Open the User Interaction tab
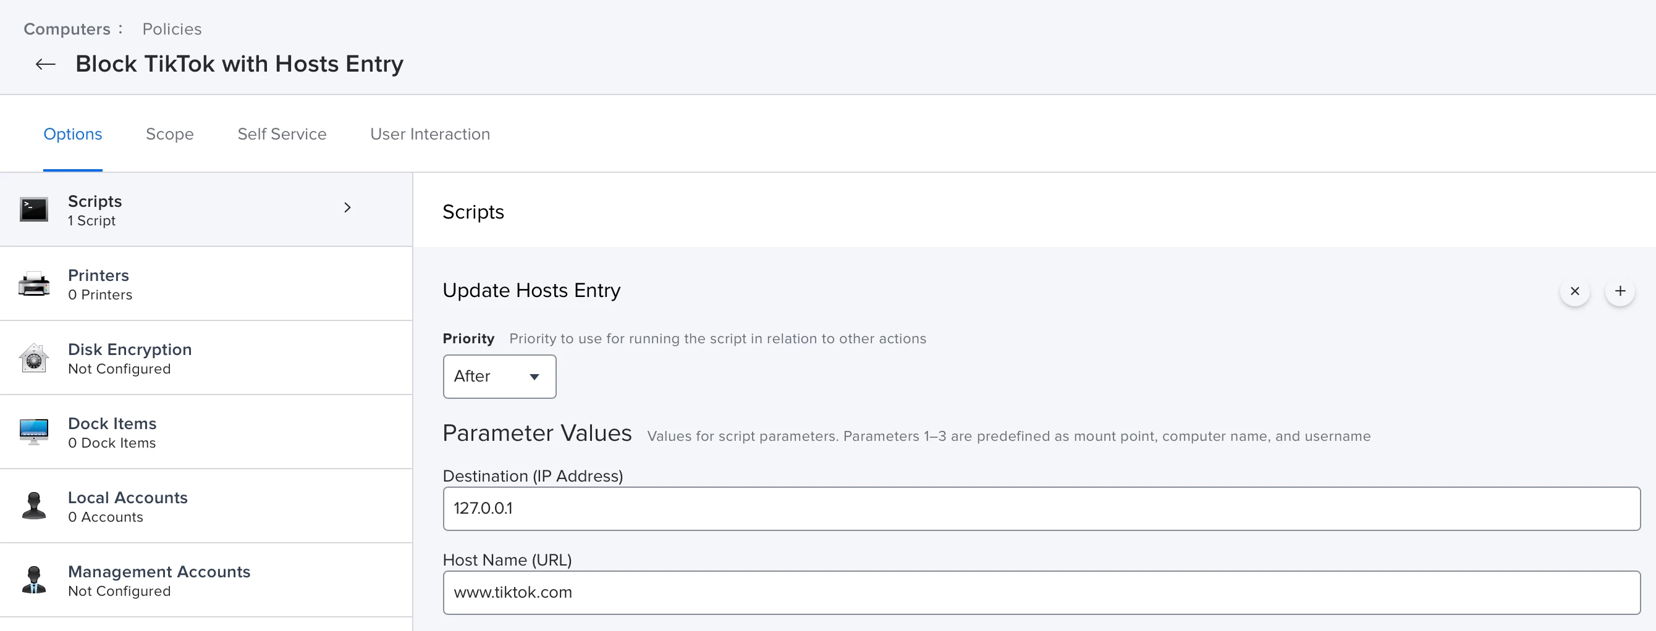Image resolution: width=1656 pixels, height=631 pixels. [430, 135]
